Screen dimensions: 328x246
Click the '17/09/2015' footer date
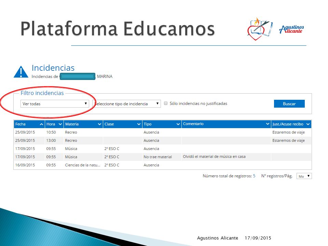258,238
